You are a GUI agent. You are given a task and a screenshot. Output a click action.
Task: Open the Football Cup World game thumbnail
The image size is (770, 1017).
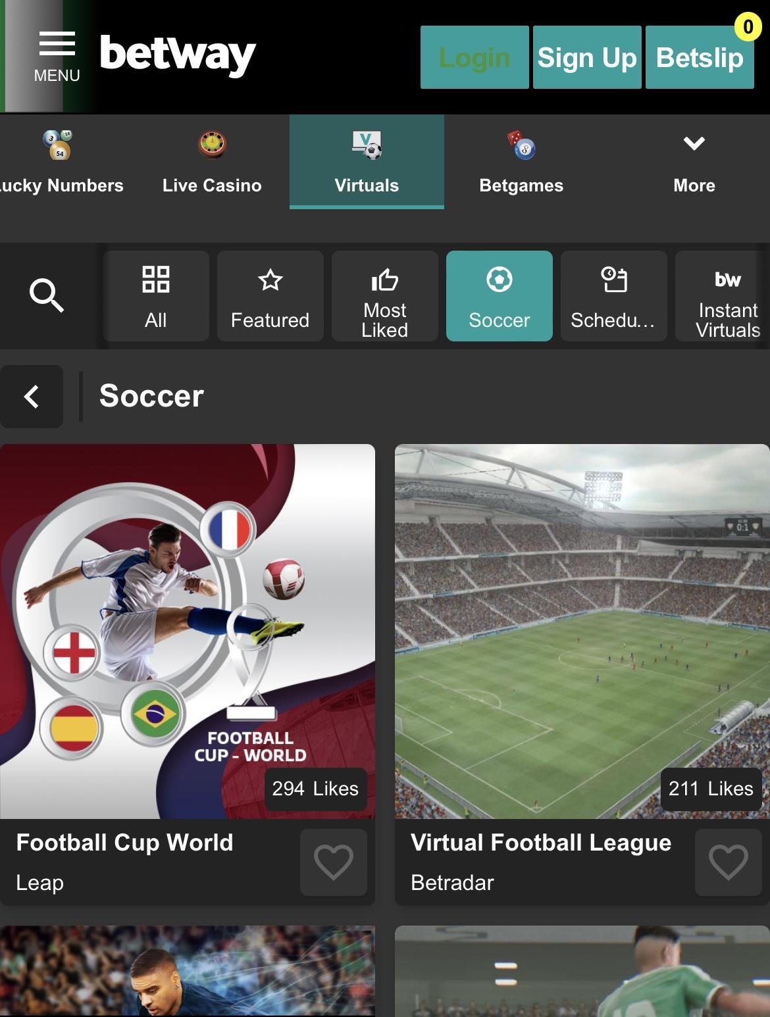188,632
